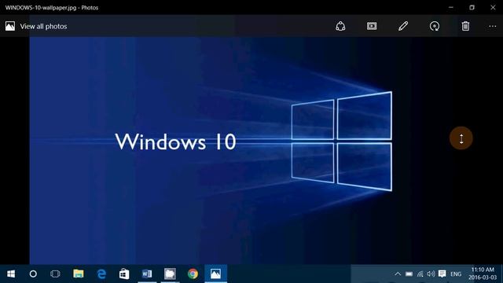Screen dimensions: 503x283
Task: Start the slideshow from the toolbar
Action: click(372, 26)
